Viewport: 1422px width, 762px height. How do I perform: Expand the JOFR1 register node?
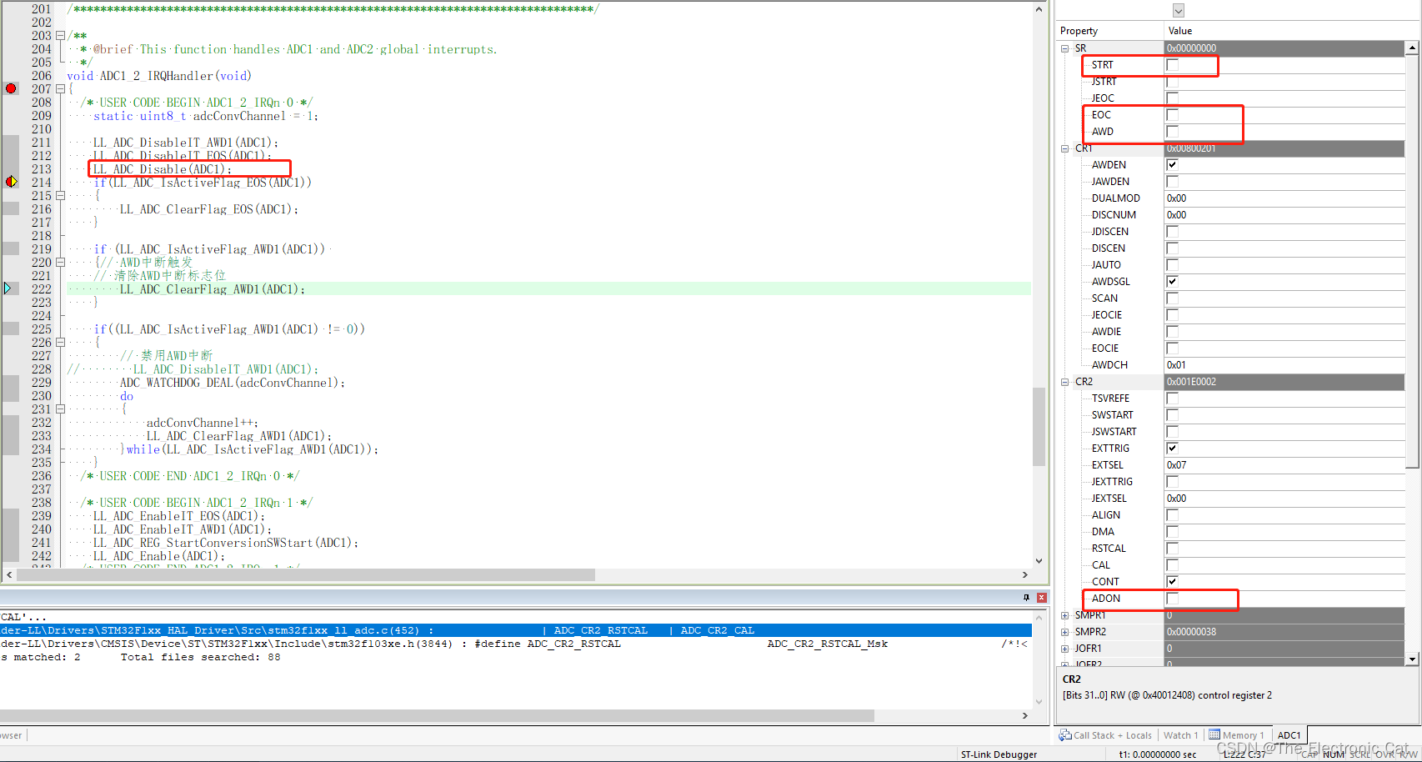(1064, 649)
